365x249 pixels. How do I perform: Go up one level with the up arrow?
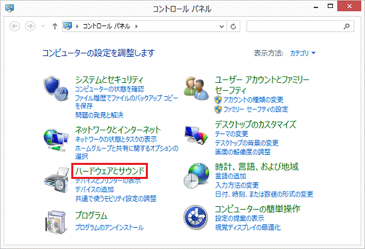tap(55, 26)
